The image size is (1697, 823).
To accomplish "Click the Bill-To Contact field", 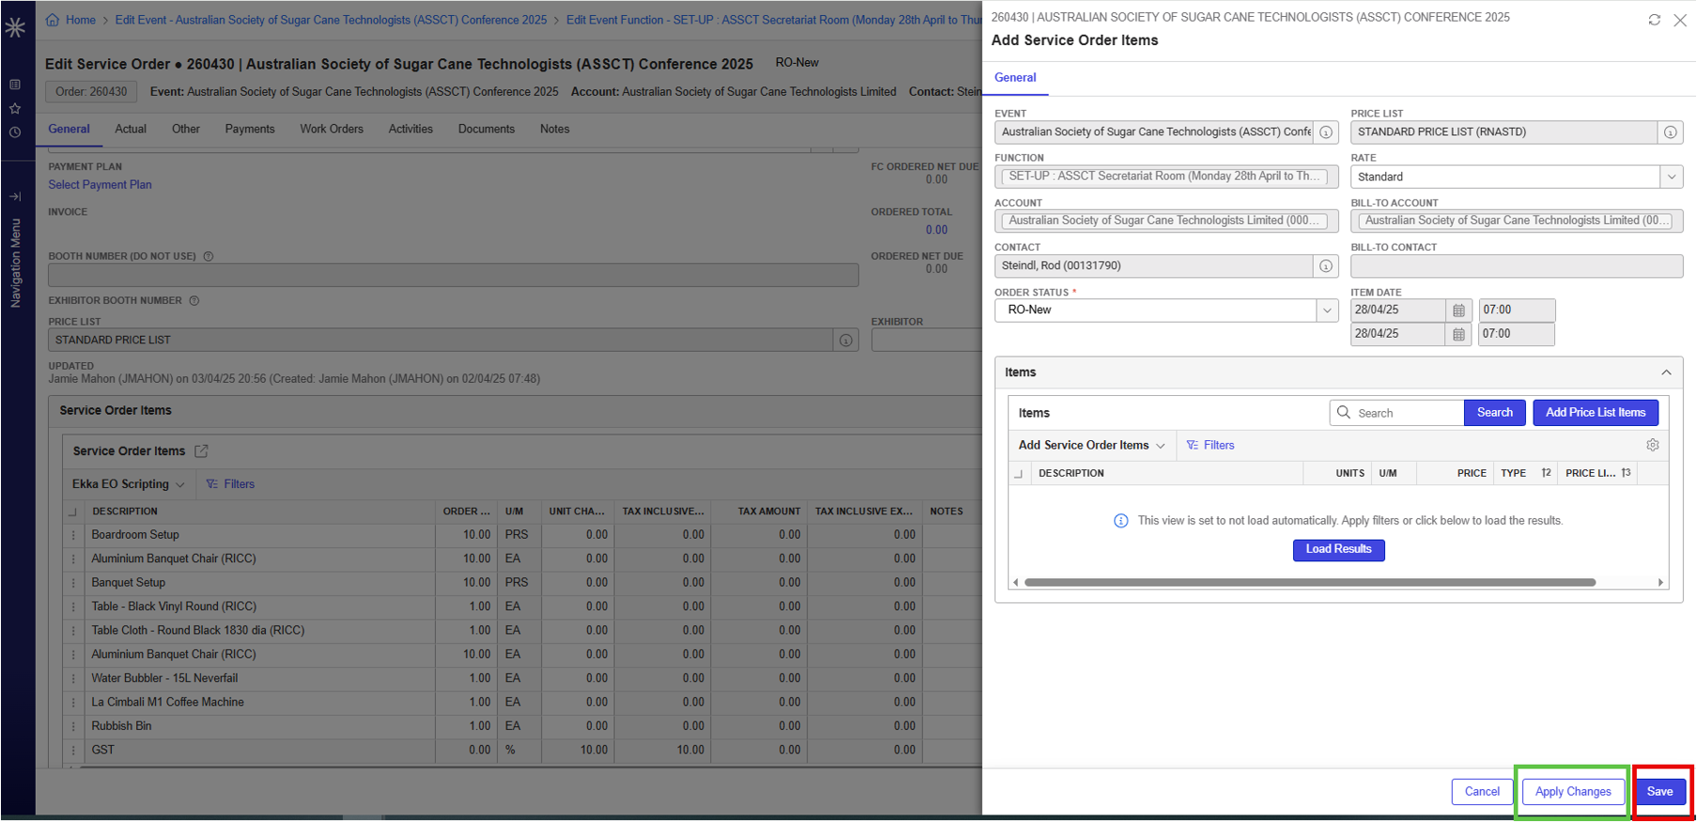I will [1517, 266].
